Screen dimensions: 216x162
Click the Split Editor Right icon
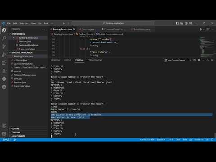pyautogui.click(x=208, y=29)
